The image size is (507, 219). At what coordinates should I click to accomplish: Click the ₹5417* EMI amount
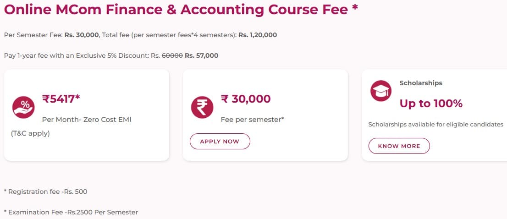click(x=61, y=99)
